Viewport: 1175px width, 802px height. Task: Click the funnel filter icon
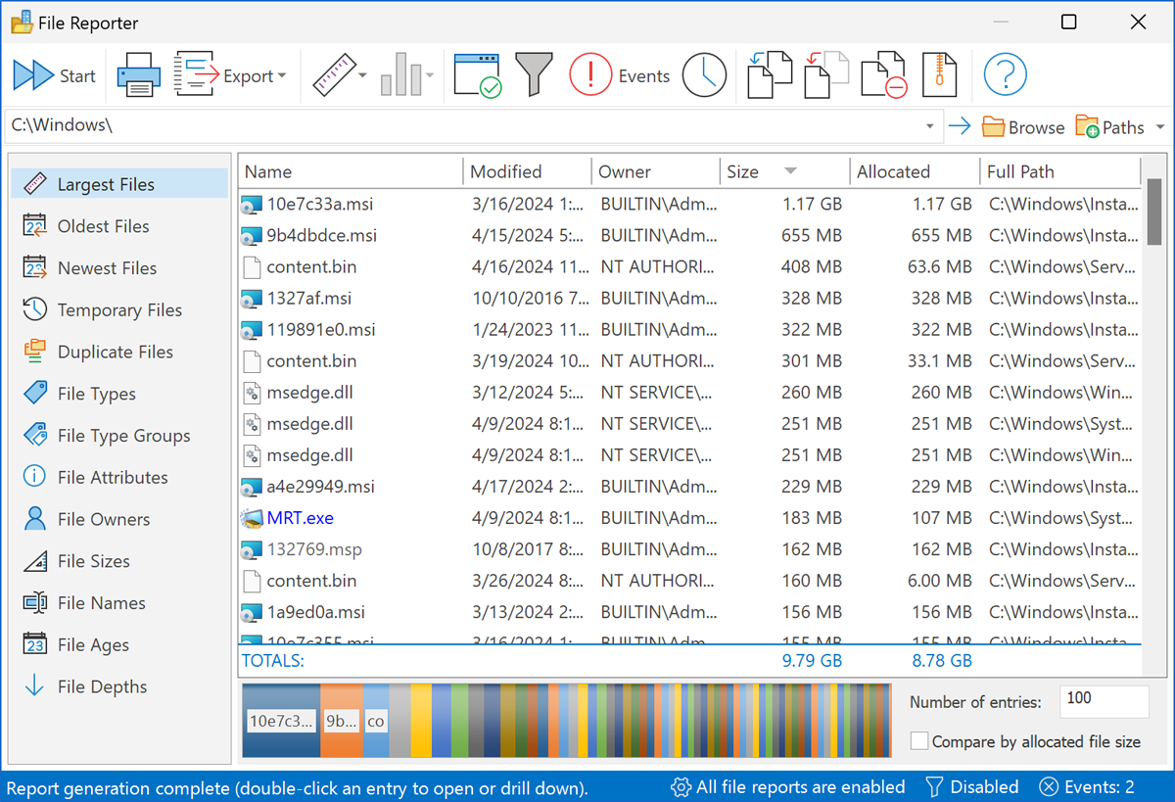(534, 75)
